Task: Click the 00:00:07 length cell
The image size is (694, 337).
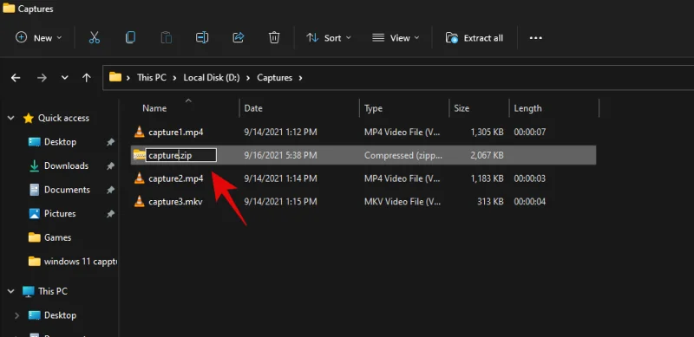Action: coord(529,132)
